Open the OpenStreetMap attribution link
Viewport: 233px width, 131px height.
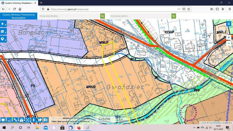click(216, 123)
